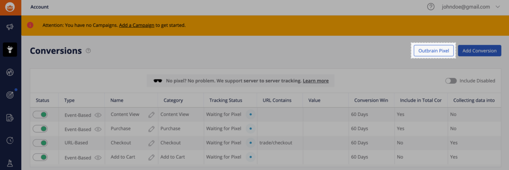
Task: Click the help icon beside Conversions title
Action: [x=88, y=51]
